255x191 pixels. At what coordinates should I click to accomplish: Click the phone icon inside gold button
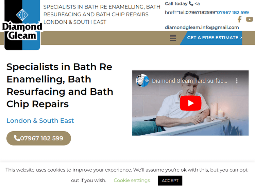tap(17, 138)
